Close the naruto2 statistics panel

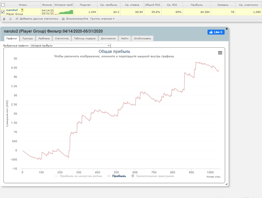[226, 29]
